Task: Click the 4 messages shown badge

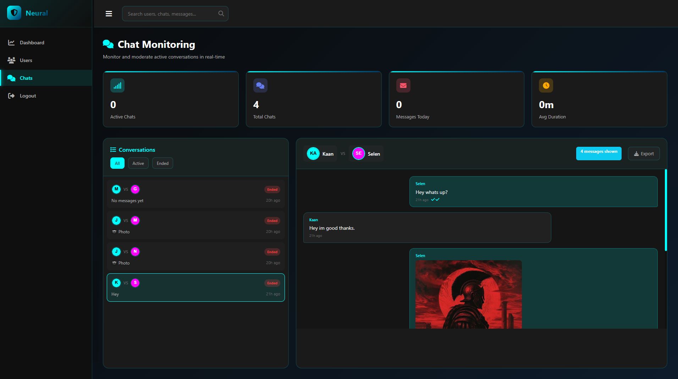Action: (x=599, y=154)
